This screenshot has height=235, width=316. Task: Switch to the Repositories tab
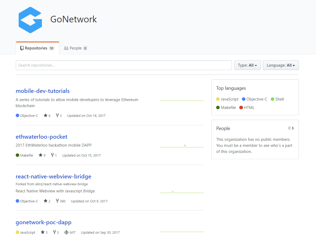(x=38, y=48)
